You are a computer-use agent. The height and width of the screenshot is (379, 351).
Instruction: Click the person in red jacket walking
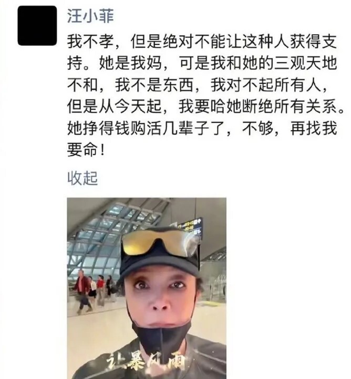(82, 291)
